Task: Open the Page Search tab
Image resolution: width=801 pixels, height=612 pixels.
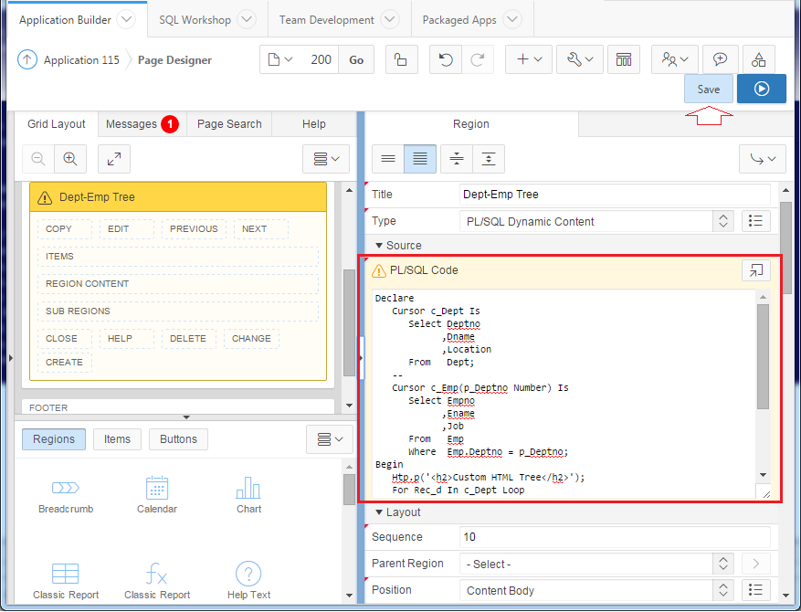Action: click(229, 124)
